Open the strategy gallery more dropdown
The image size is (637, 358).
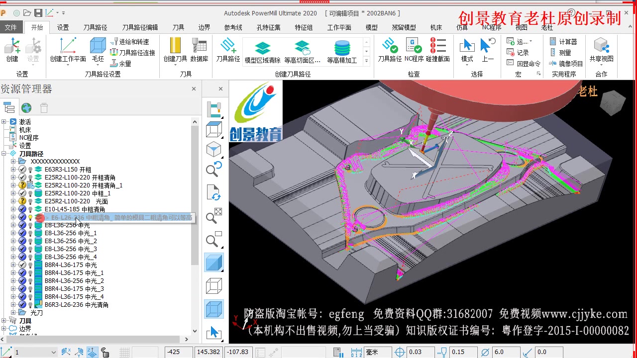coord(366,61)
